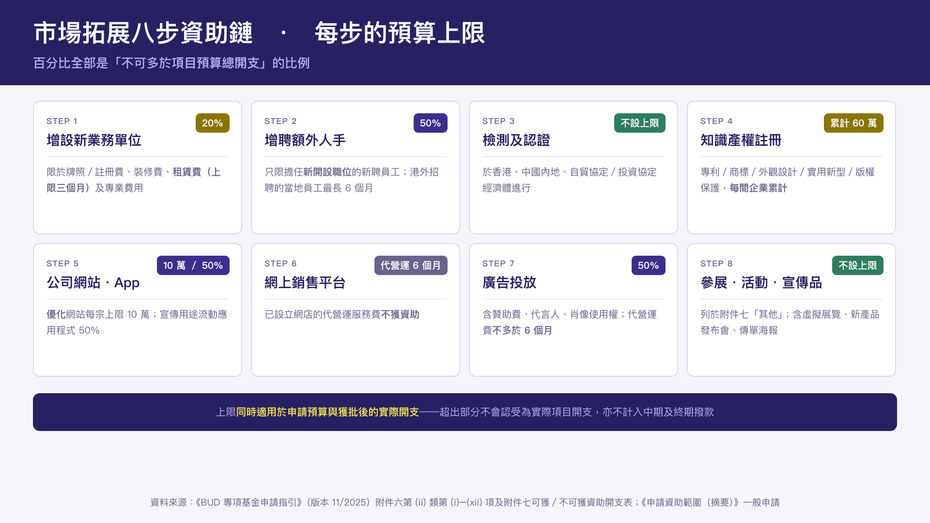Click the STEP 5 label
The height and width of the screenshot is (523, 930).
(x=62, y=263)
